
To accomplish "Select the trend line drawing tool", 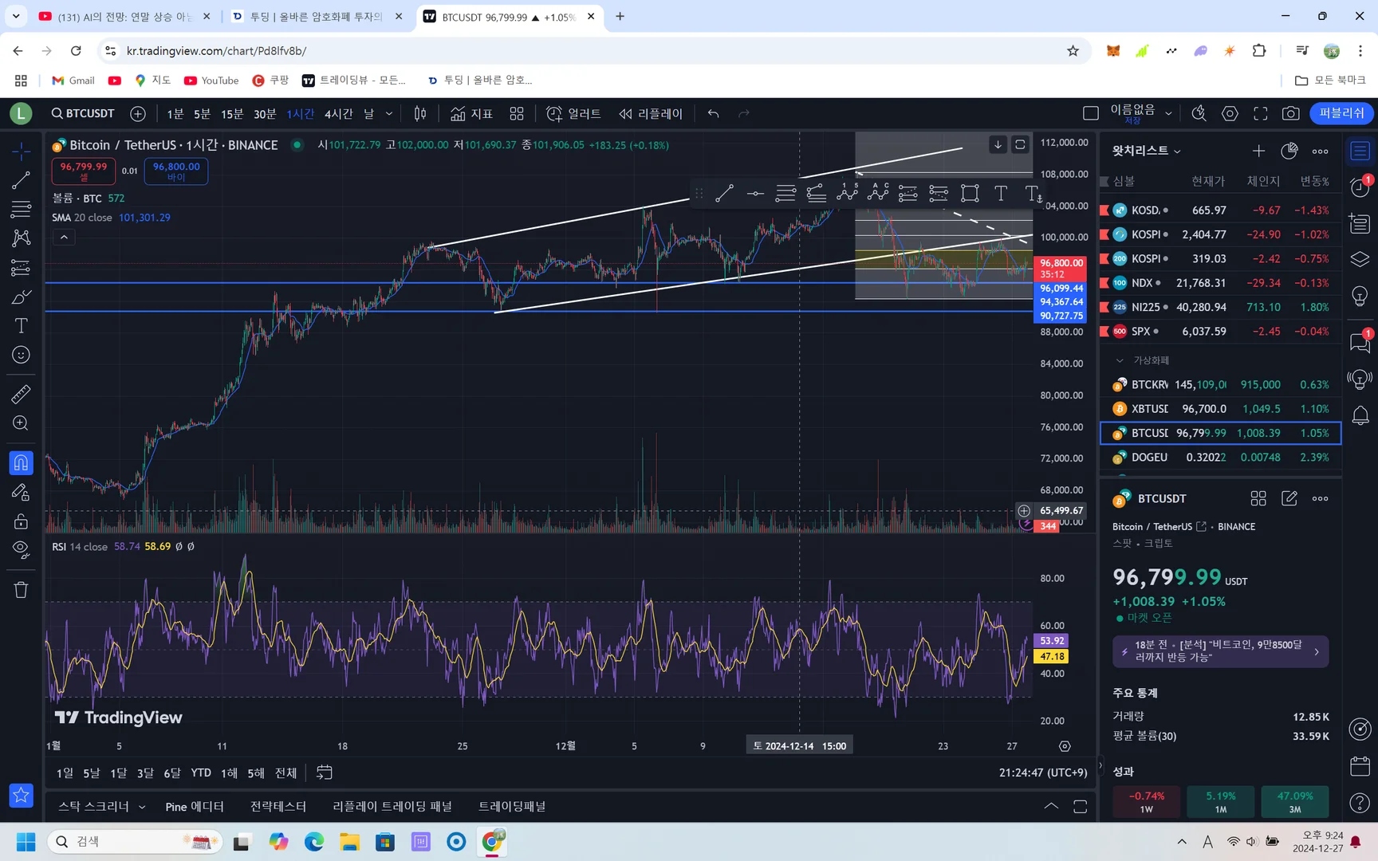I will (21, 180).
